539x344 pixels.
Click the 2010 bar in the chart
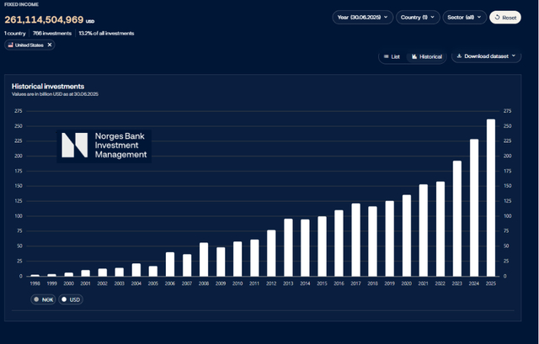tap(237, 259)
